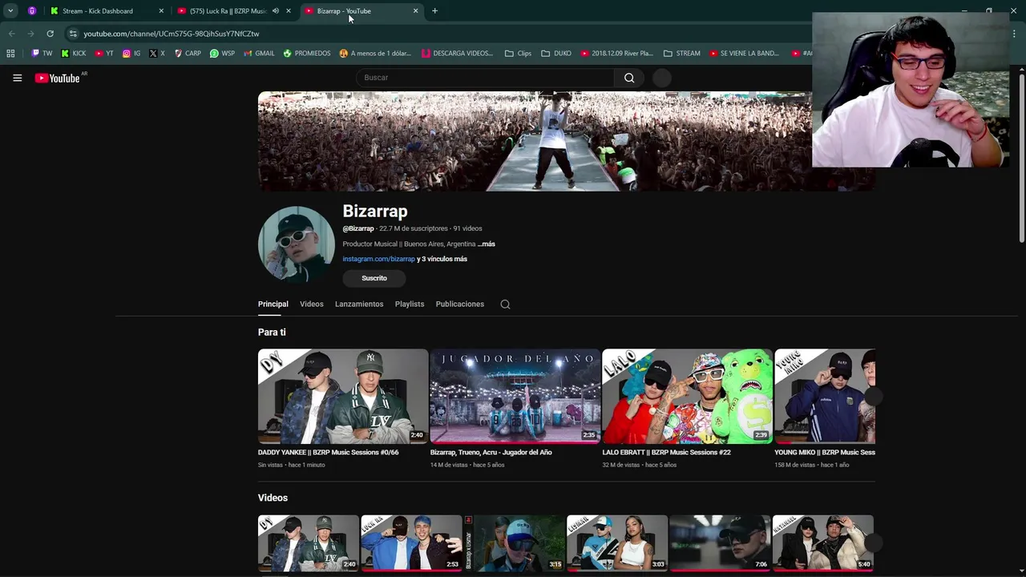This screenshot has width=1026, height=577.
Task: Switch to the Playlists tab
Action: point(410,305)
